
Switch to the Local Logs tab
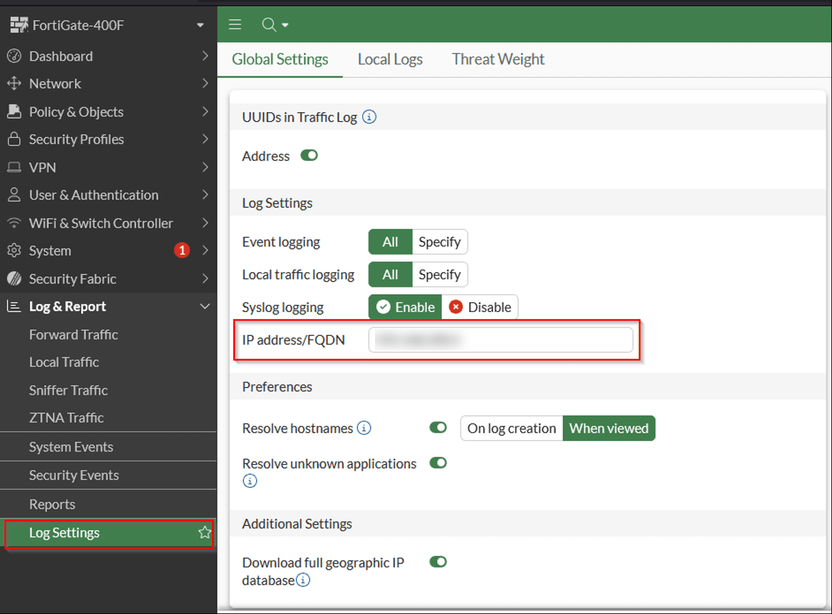(x=390, y=59)
